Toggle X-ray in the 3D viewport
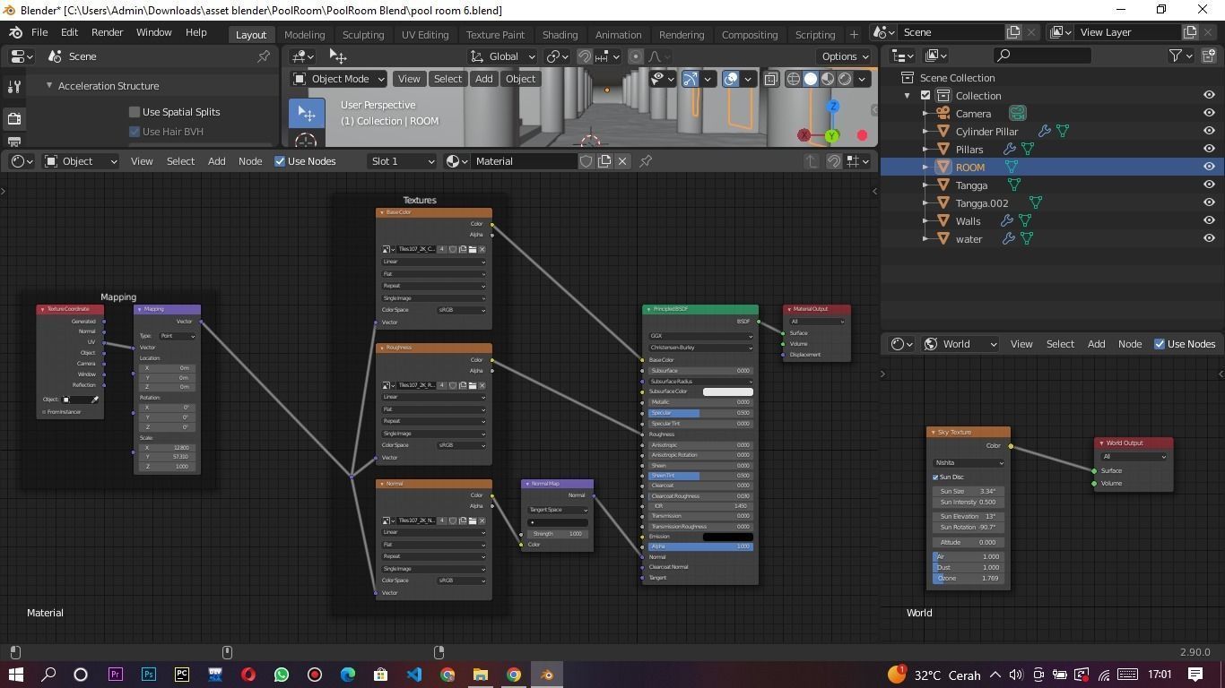Screen dimensions: 1225x688 click(x=771, y=79)
